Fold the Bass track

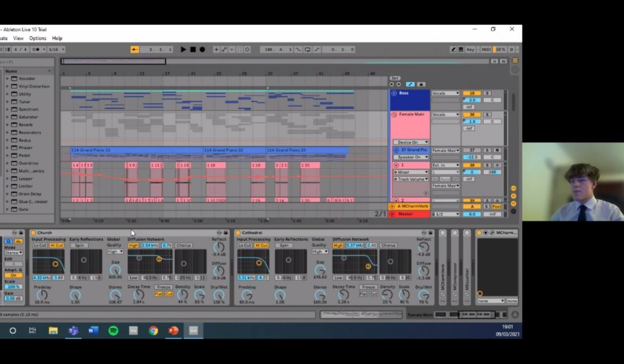point(394,93)
